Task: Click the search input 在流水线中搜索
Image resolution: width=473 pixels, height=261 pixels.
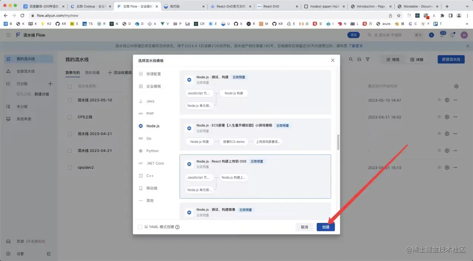Action: pos(388,35)
